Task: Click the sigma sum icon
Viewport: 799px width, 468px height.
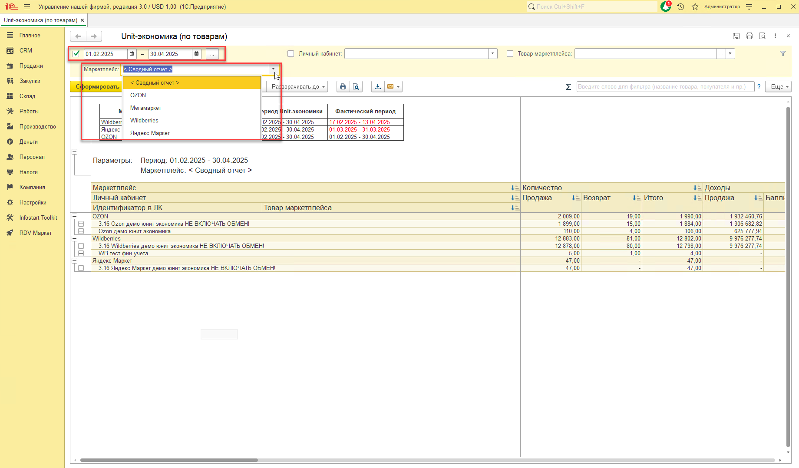Action: (568, 87)
